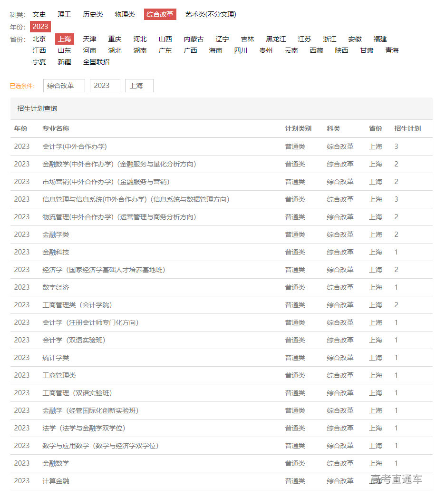Click the 综合改革 selected condition box

(x=64, y=86)
